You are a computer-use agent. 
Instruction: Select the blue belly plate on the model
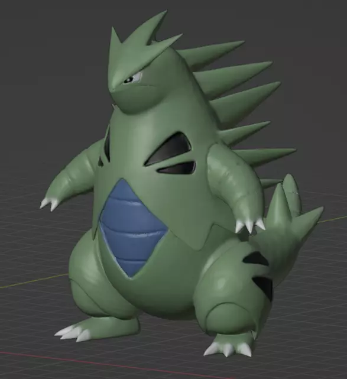click(x=132, y=229)
